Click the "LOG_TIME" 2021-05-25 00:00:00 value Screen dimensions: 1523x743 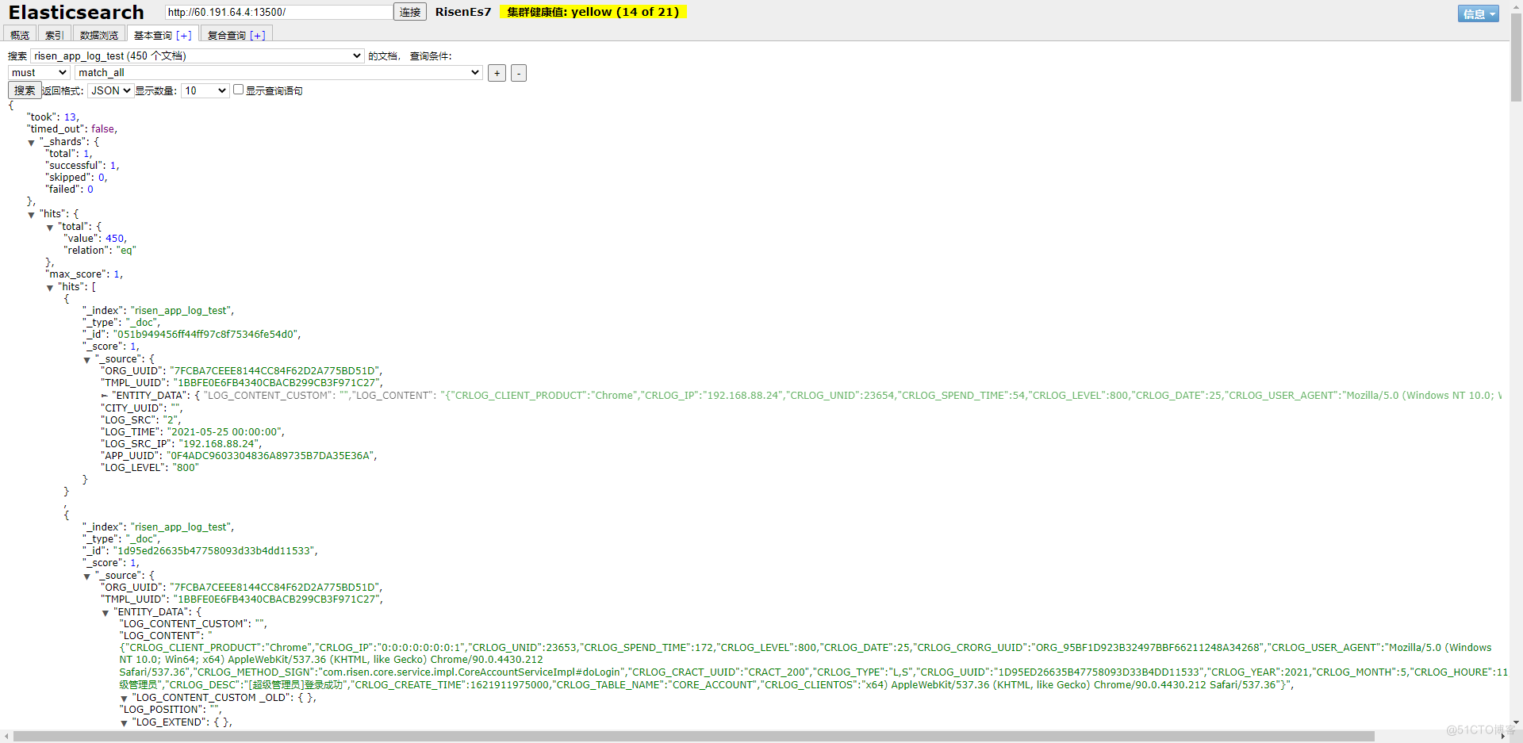(225, 431)
